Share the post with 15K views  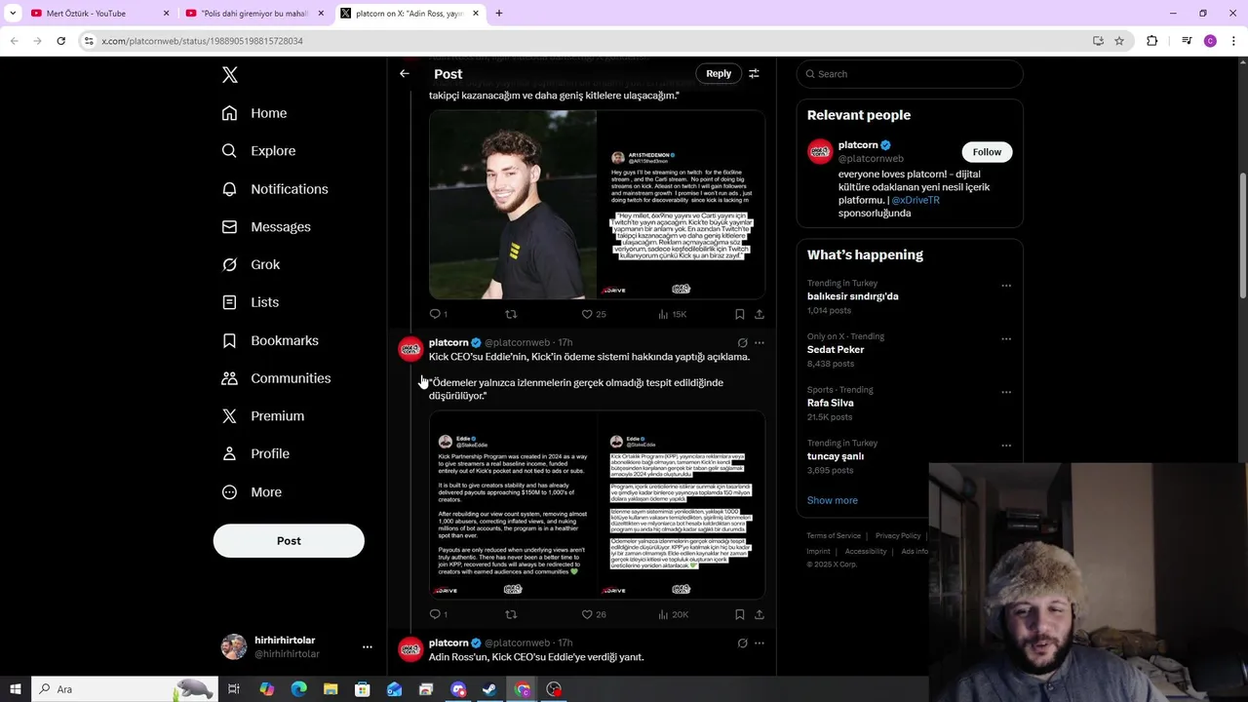760,314
